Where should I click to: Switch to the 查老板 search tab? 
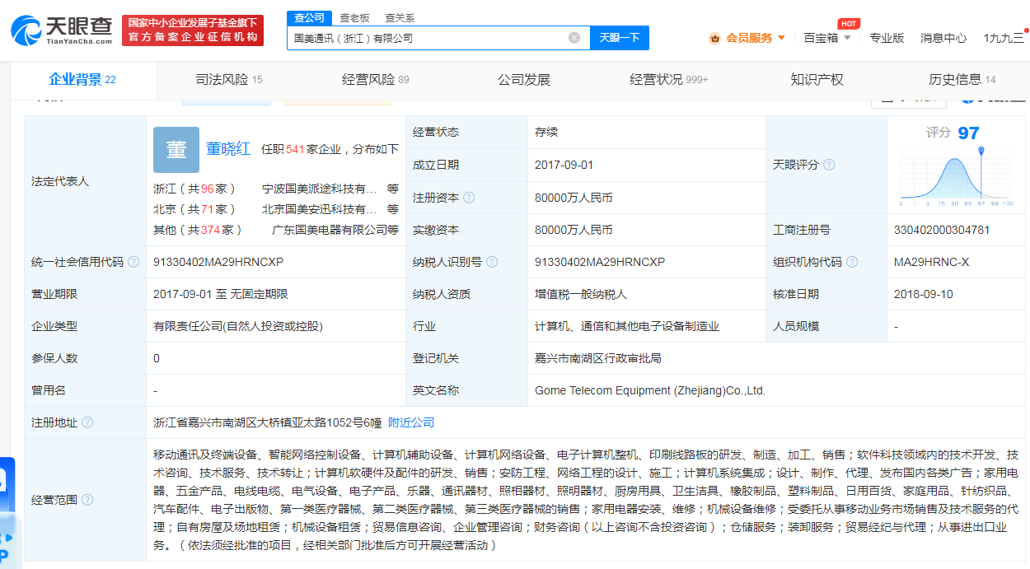tap(355, 17)
